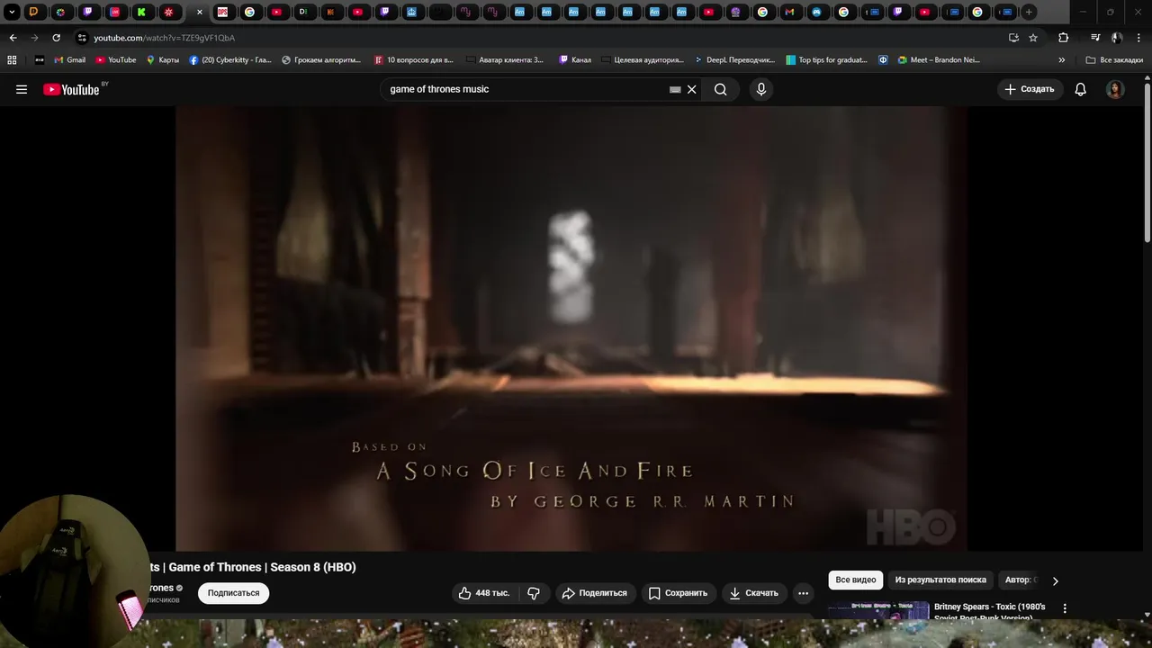Screen dimensions: 1152x648
Task: Go to the YouTube home logo
Action: pyautogui.click(x=71, y=89)
